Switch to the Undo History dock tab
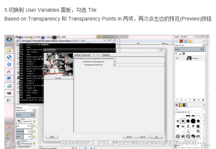The width and height of the screenshot is (216, 149). coord(190,41)
